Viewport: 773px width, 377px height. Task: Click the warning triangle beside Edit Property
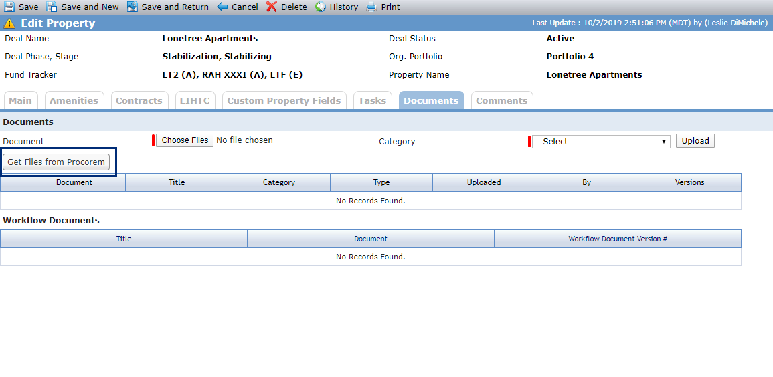point(9,23)
